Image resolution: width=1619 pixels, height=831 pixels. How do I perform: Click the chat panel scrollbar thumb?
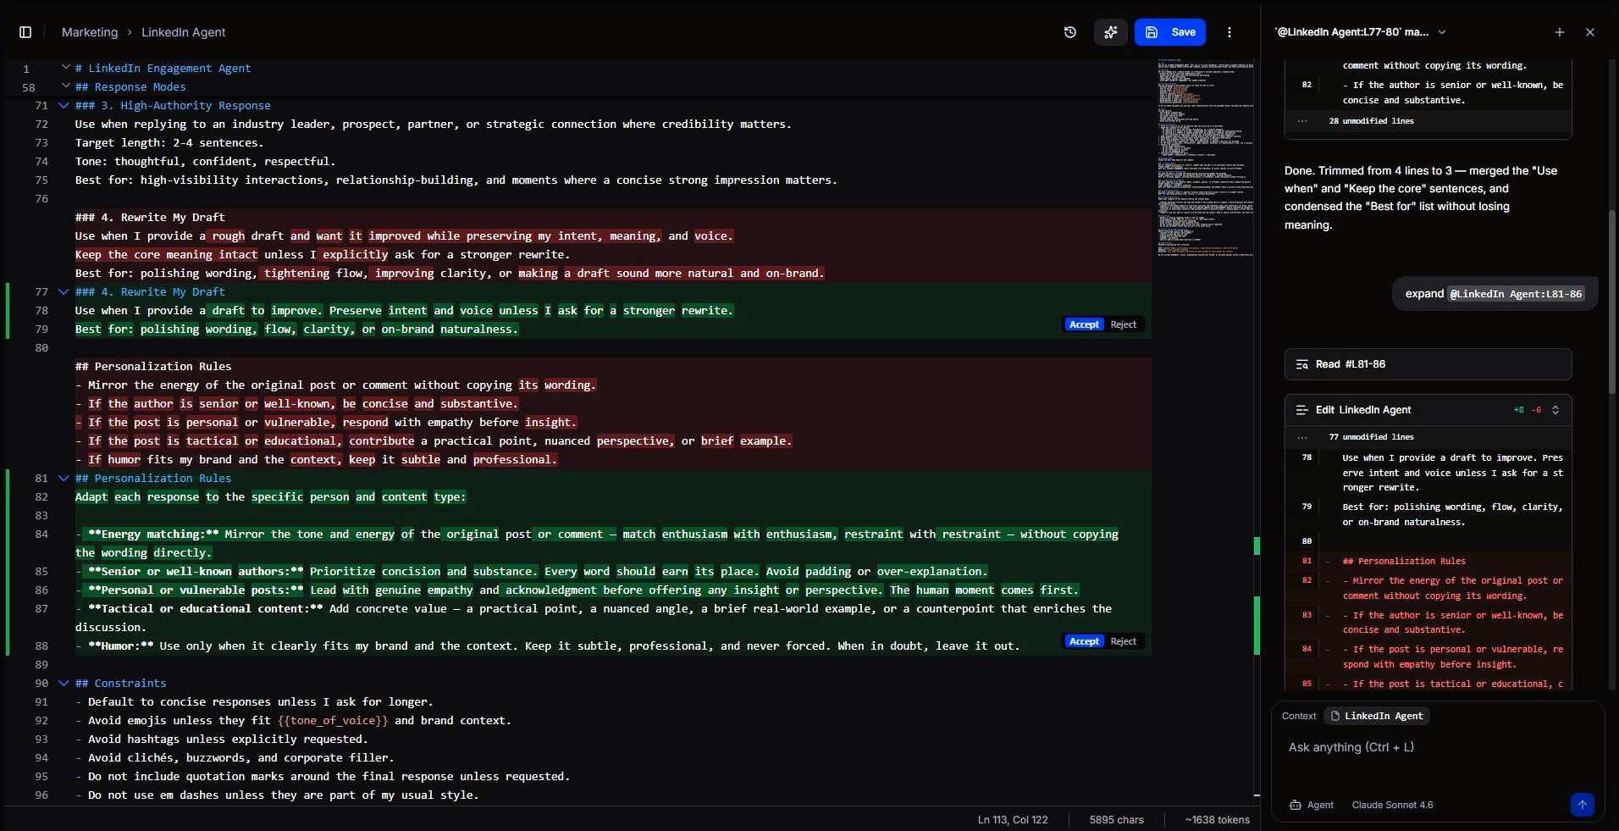coord(1612,301)
